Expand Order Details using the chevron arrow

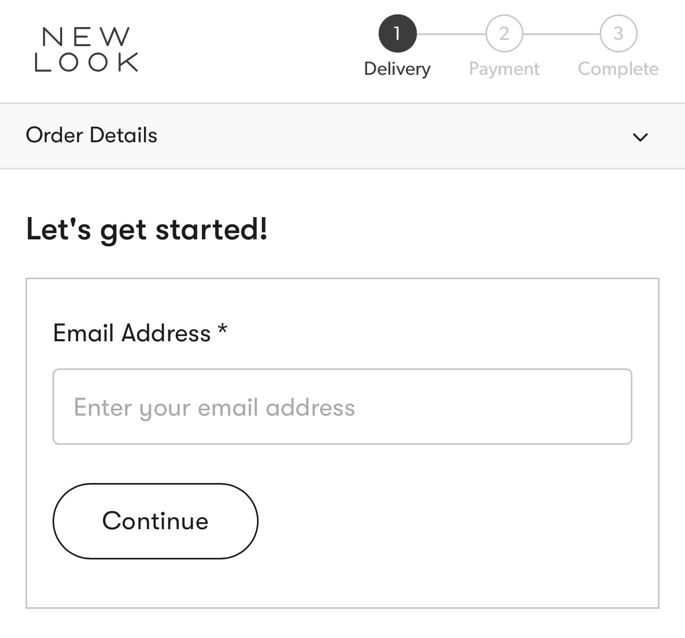point(640,137)
